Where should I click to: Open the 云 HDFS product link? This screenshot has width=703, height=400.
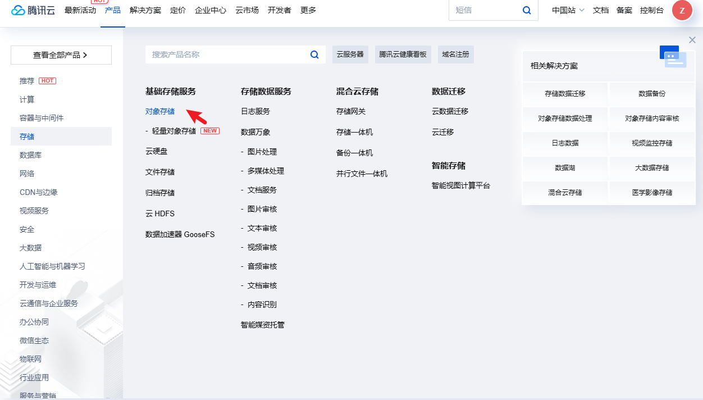coord(160,213)
